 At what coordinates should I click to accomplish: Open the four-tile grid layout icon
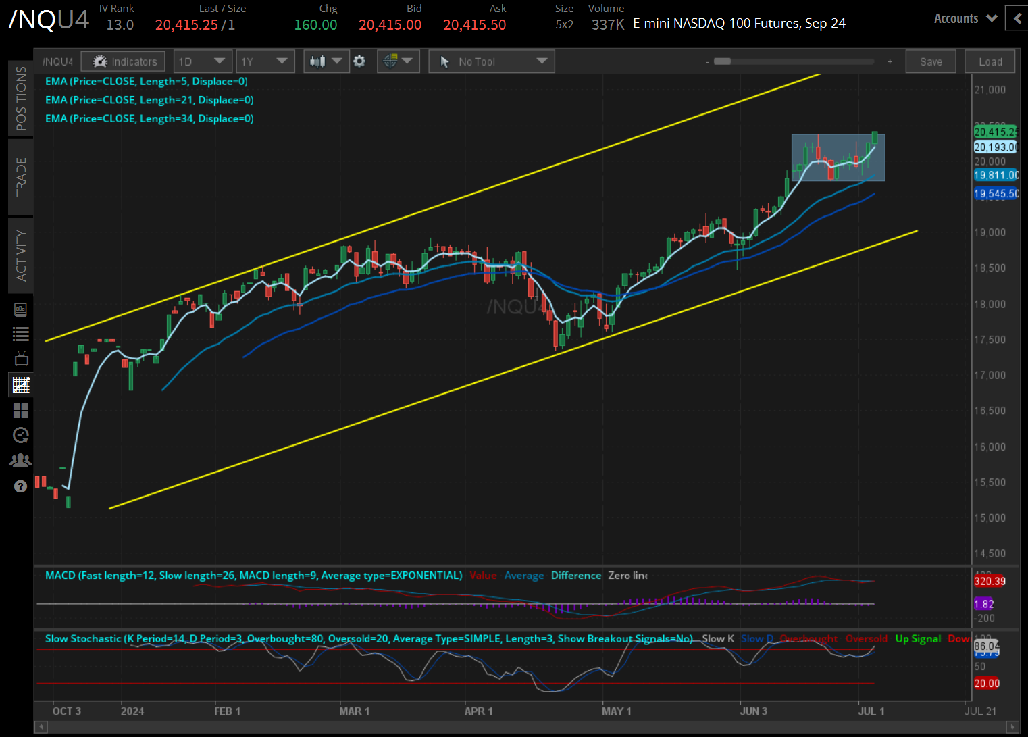[x=21, y=410]
